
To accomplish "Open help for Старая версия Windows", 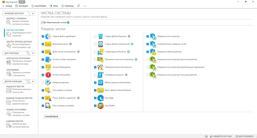I will point(128,52).
